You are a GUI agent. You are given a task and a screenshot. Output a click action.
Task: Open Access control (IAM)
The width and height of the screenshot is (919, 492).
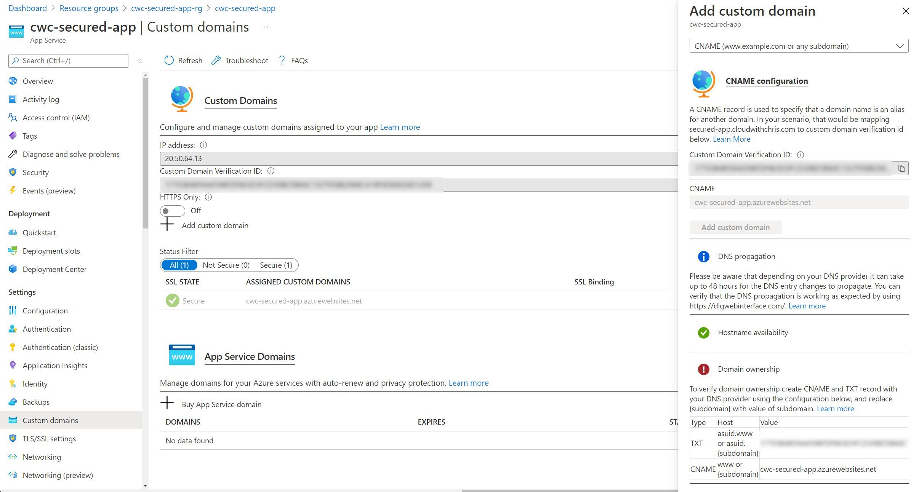[55, 117]
